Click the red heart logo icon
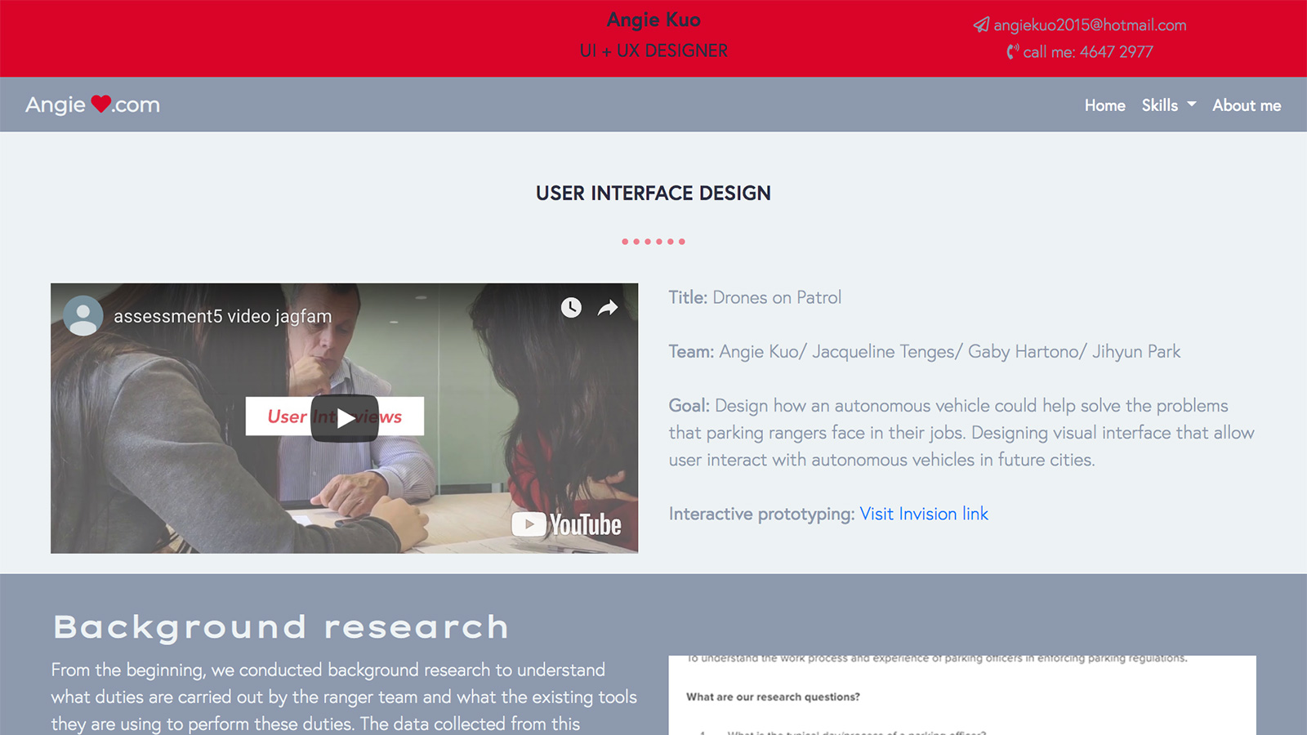The image size is (1307, 735). pos(100,105)
